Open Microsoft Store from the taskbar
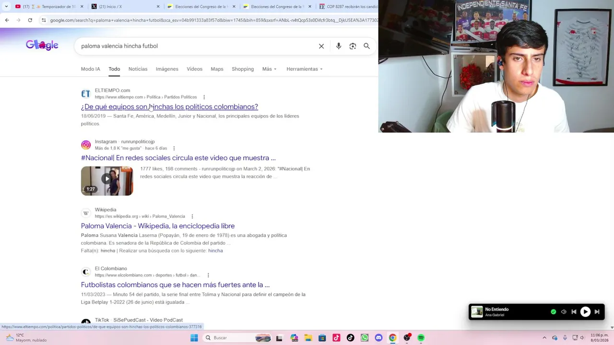The width and height of the screenshot is (614, 345). (322, 338)
